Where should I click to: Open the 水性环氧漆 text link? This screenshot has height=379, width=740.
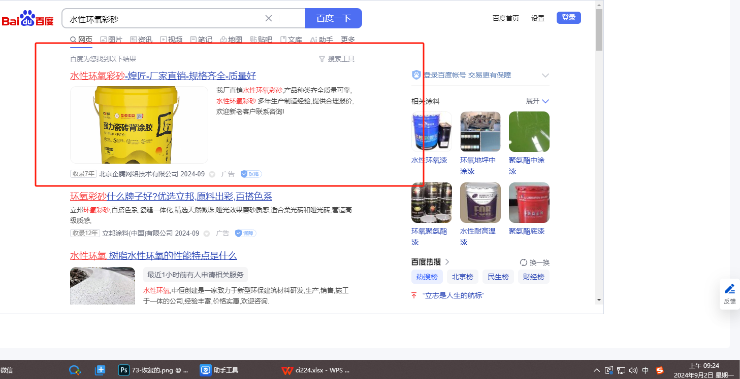pyautogui.click(x=429, y=160)
